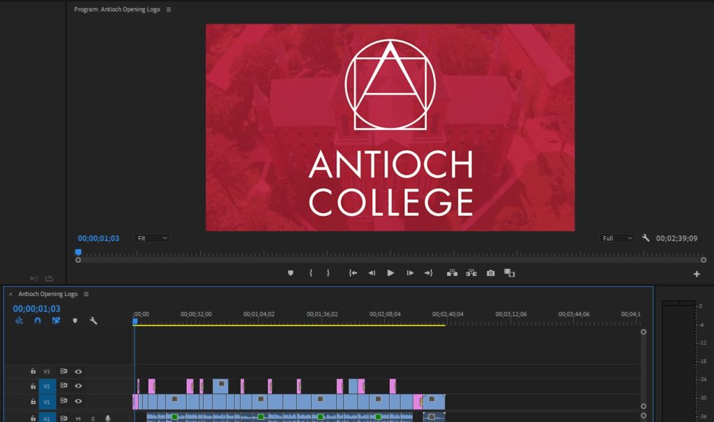Image resolution: width=714 pixels, height=422 pixels.
Task: Click the Lift button in Program monitor
Action: (x=452, y=273)
